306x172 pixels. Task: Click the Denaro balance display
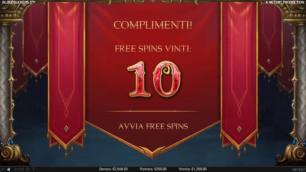[114, 169]
